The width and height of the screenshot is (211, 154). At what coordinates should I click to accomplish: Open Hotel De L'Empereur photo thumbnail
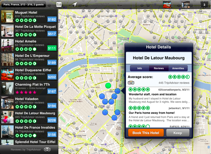pyautogui.click(x=7, y=59)
